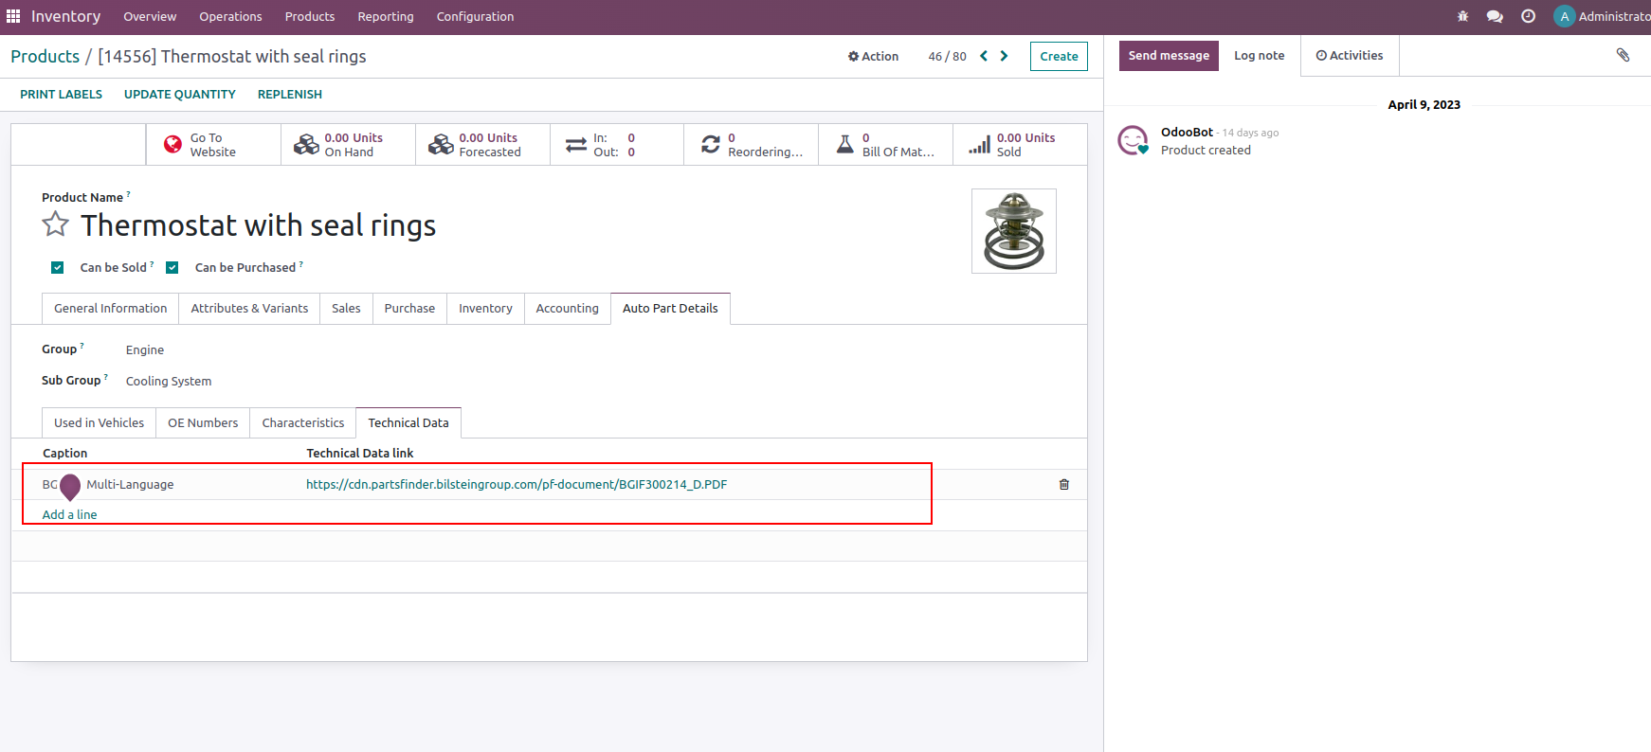Screen dimensions: 1651x752
Task: Click the apps grid menu icon
Action: click(13, 16)
